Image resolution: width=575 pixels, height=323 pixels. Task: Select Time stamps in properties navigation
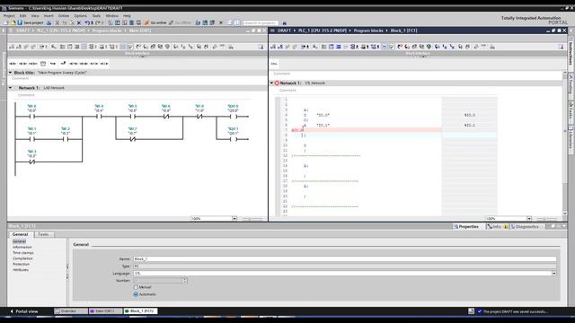click(23, 253)
